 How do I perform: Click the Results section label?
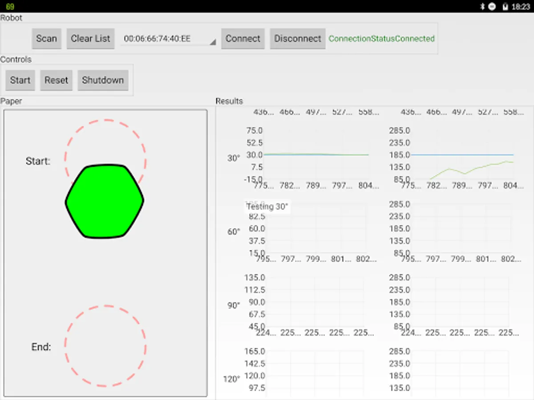pos(229,101)
